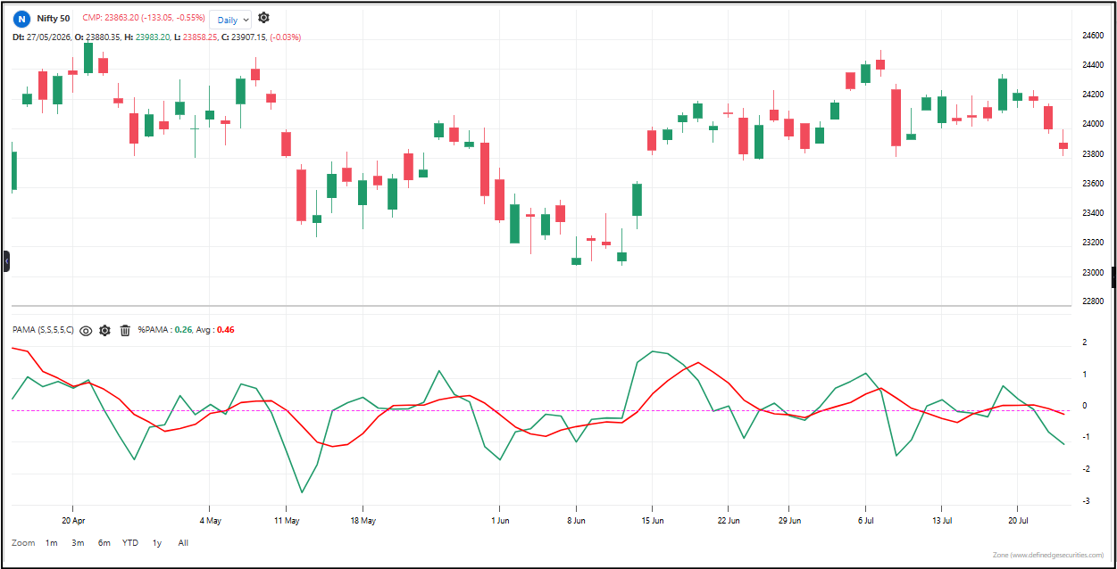Set zoom range to 6m

point(104,542)
